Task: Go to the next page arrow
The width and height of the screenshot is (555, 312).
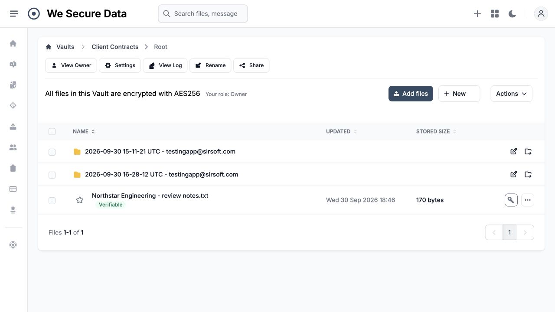Action: tap(525, 232)
